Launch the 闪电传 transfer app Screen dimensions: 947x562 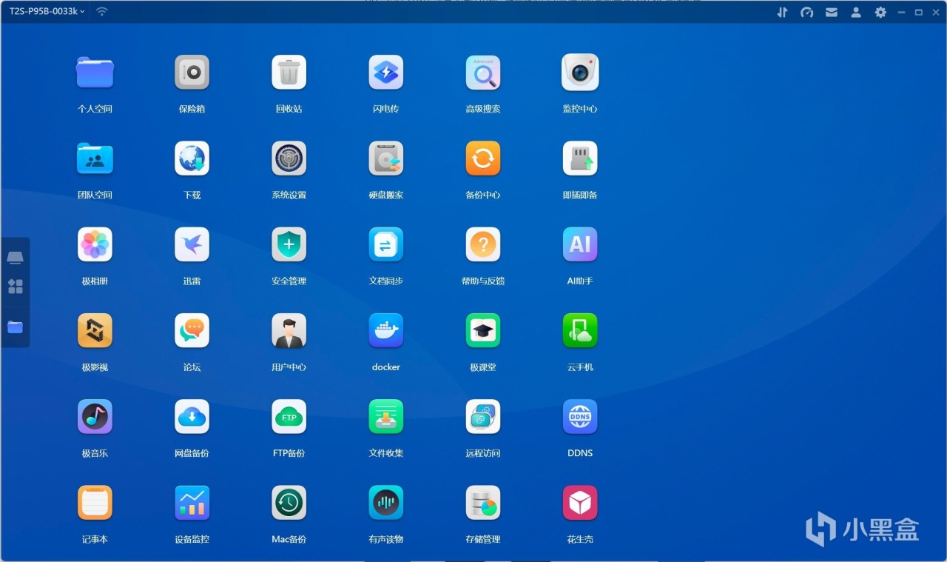(386, 73)
